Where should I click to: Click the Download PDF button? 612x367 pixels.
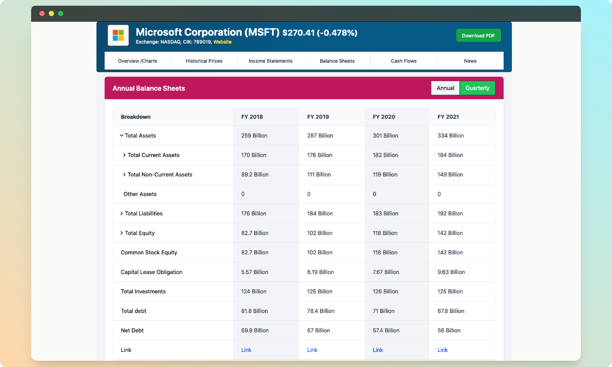click(479, 36)
